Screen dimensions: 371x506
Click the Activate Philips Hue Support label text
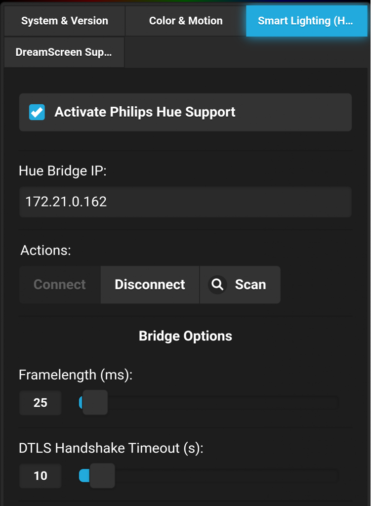point(145,112)
